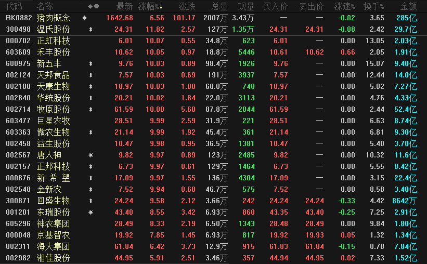Click 猪肉概念 total amount 285亿

407,18
